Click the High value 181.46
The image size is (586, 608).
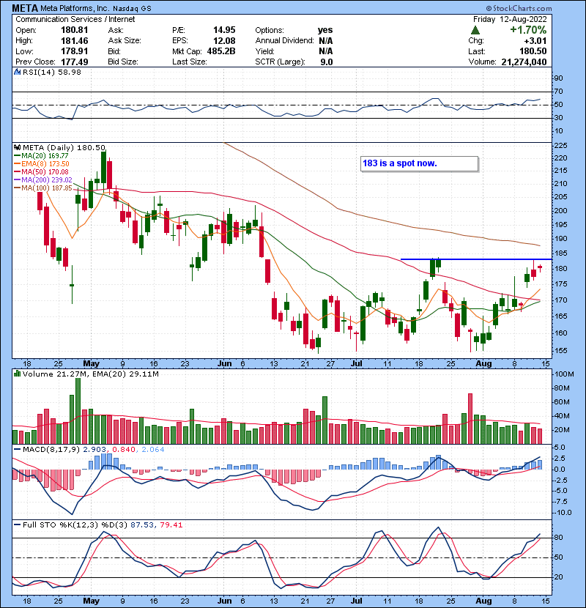point(75,41)
